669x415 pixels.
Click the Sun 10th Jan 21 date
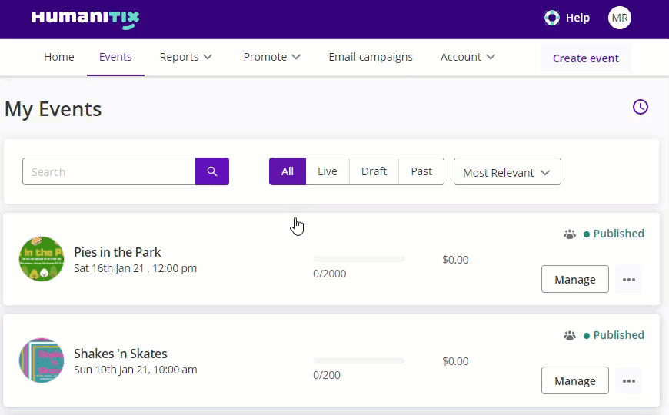[135, 370]
